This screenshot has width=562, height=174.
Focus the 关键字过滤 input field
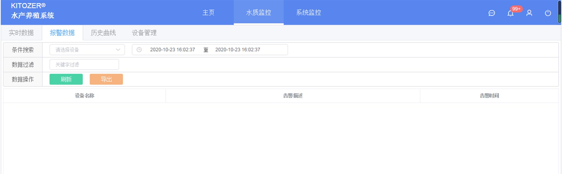[84, 64]
